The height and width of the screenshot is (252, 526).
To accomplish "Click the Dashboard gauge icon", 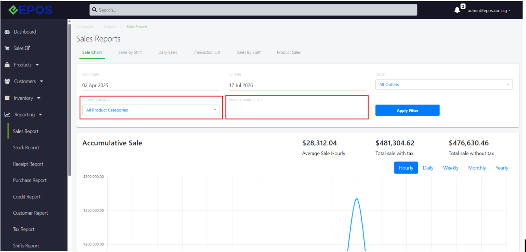I will click(7, 32).
